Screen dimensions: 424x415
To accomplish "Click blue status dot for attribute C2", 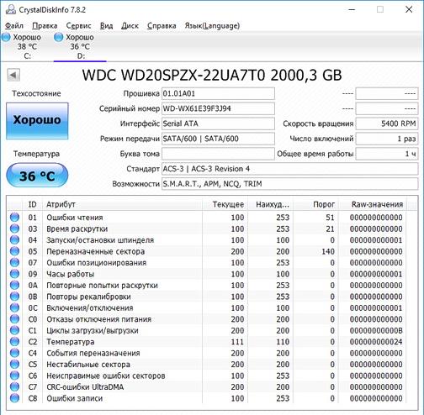I will pyautogui.click(x=14, y=342).
